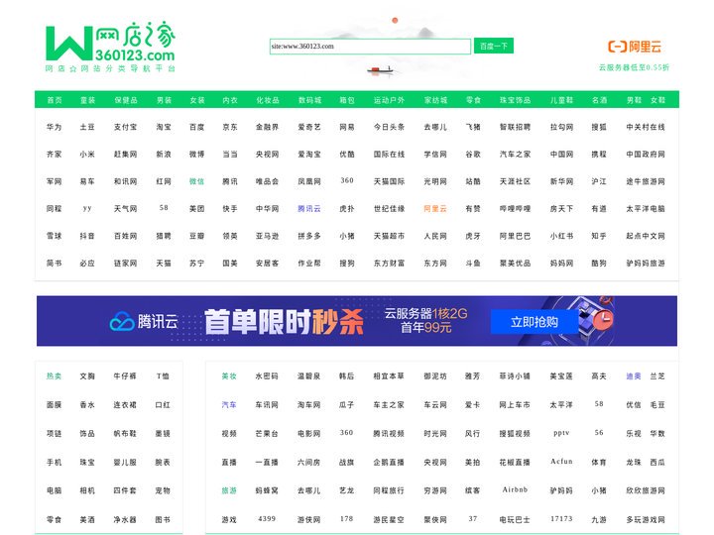Open the 旅游 category heading
This screenshot has height=535, width=714.
pos(229,490)
